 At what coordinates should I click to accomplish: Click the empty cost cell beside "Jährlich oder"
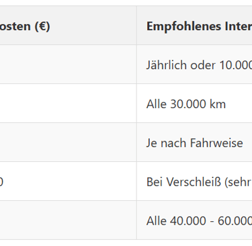(x=68, y=65)
